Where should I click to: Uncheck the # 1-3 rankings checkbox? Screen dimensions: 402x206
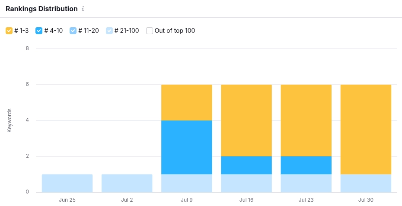click(x=9, y=31)
